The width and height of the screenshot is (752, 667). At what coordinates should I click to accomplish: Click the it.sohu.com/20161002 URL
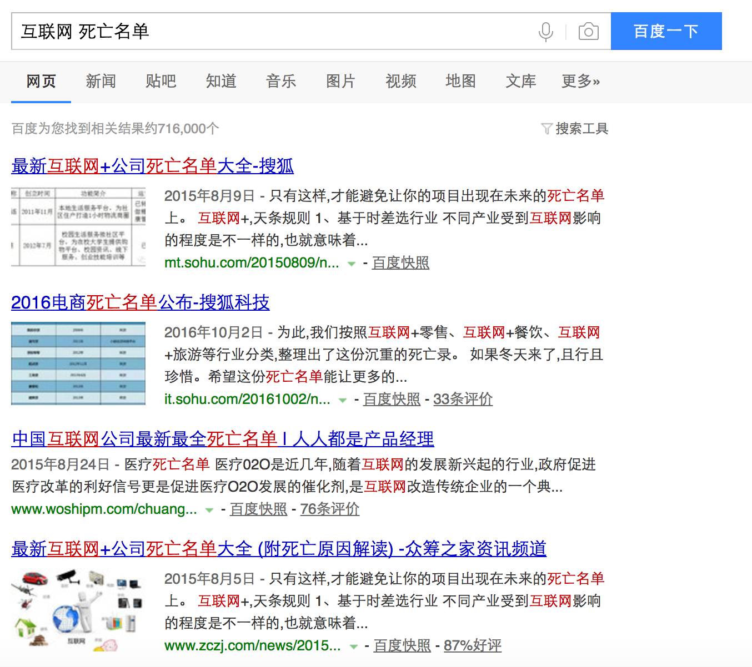pos(247,399)
